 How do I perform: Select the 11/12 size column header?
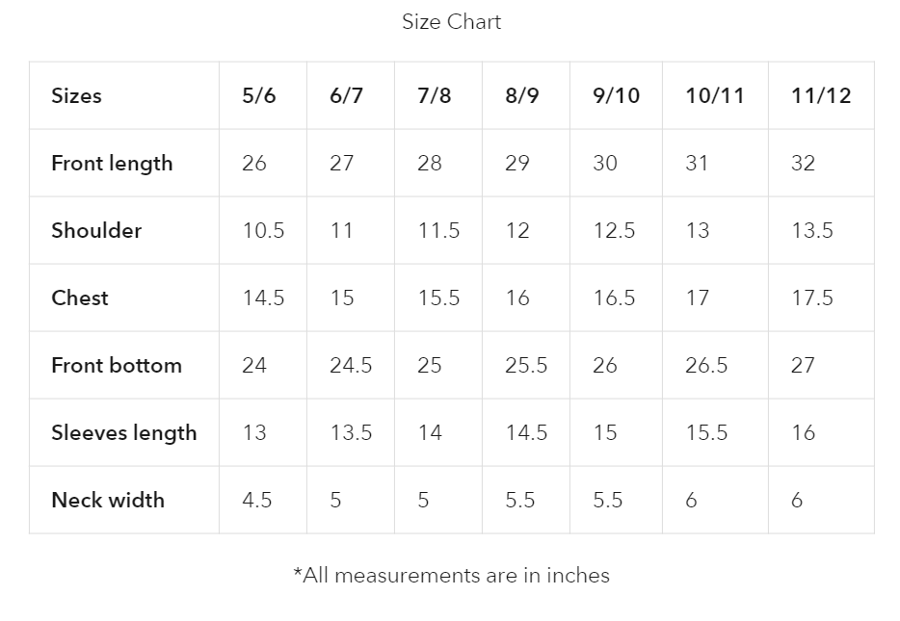point(821,96)
